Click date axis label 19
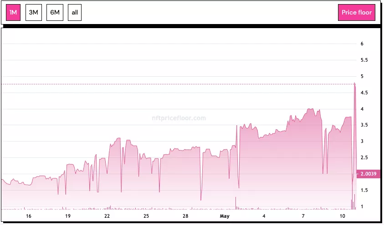 (68, 216)
